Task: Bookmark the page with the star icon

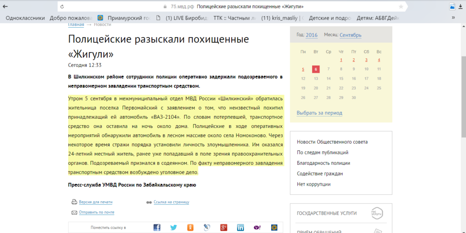Action: click(401, 6)
